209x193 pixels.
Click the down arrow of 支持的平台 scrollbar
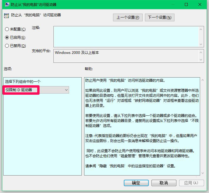[201, 59]
